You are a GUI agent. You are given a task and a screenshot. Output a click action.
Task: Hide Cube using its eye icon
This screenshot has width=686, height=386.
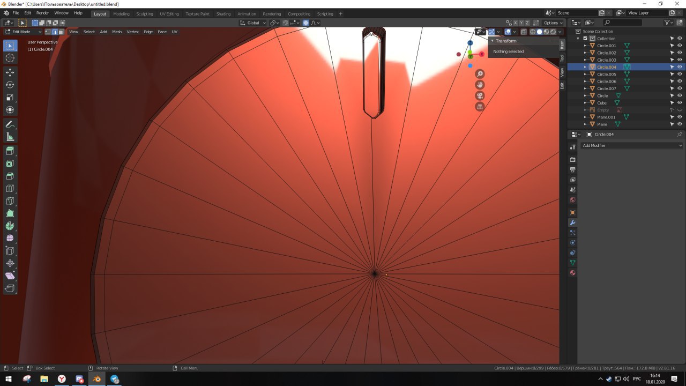click(680, 102)
